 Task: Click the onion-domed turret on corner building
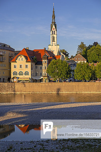click(45, 57)
